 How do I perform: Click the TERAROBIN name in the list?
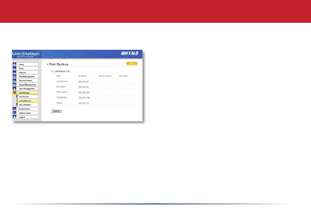(x=62, y=97)
